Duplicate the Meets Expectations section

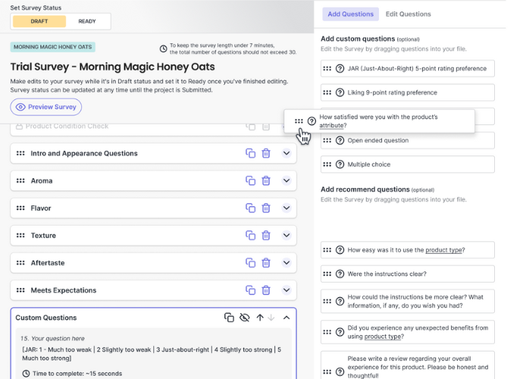pyautogui.click(x=250, y=290)
